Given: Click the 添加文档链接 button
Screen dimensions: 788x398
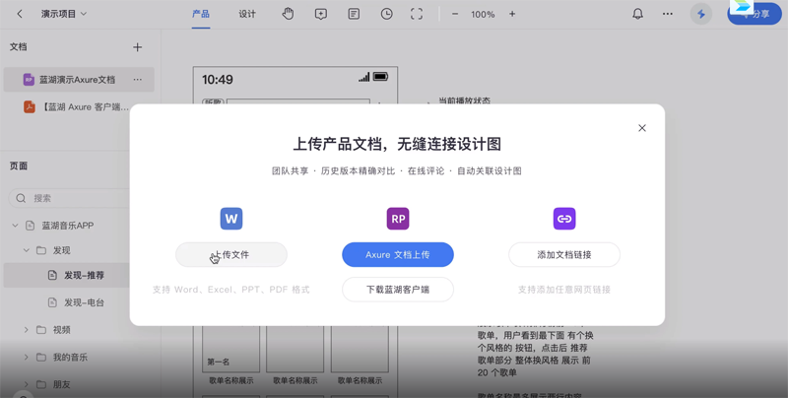Looking at the screenshot, I should 564,254.
